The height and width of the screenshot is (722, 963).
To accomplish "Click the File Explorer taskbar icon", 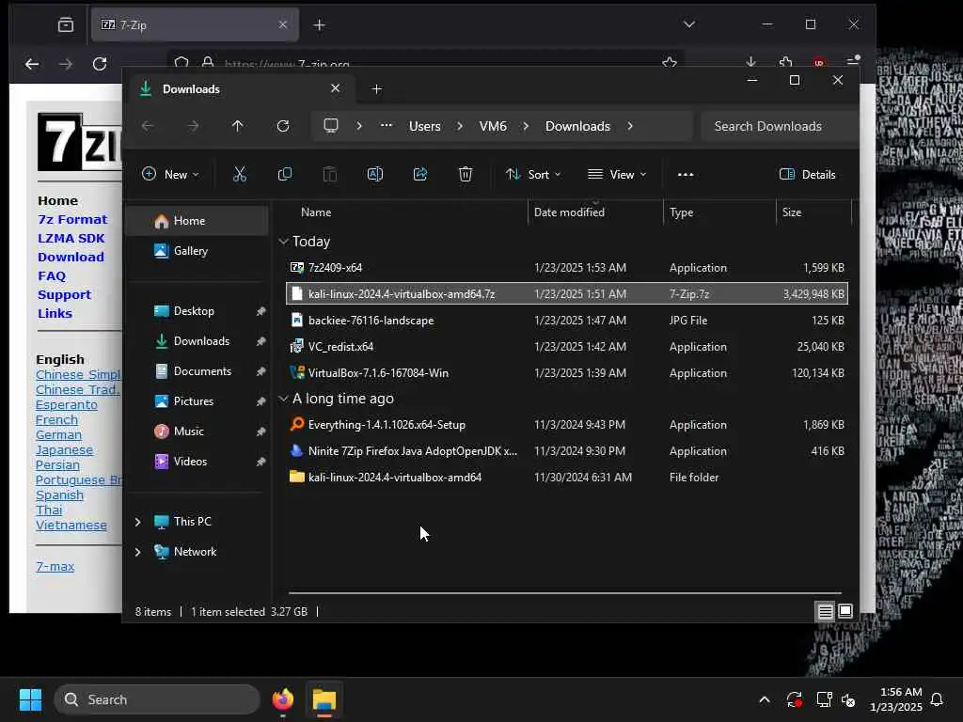I will tap(324, 699).
